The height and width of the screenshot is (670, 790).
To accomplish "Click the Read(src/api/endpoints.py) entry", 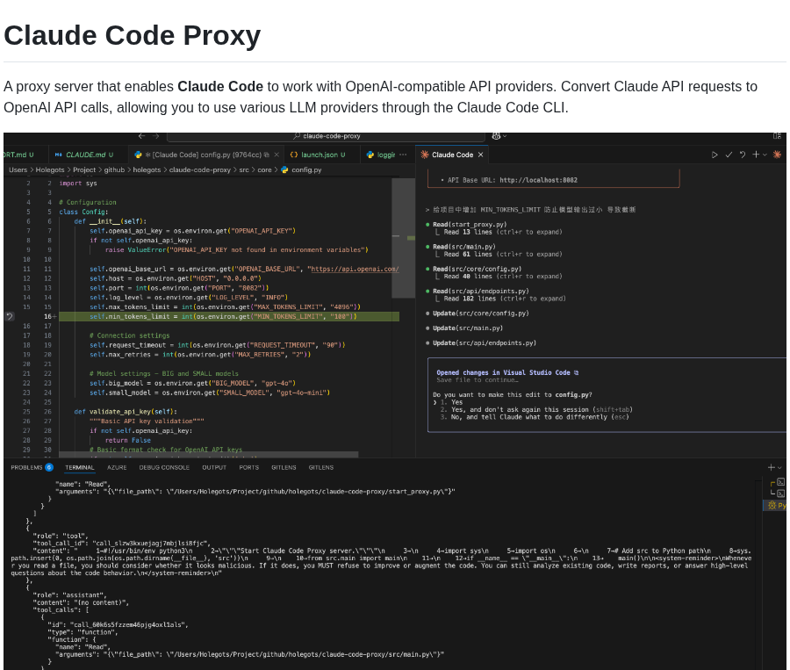I will [x=481, y=292].
